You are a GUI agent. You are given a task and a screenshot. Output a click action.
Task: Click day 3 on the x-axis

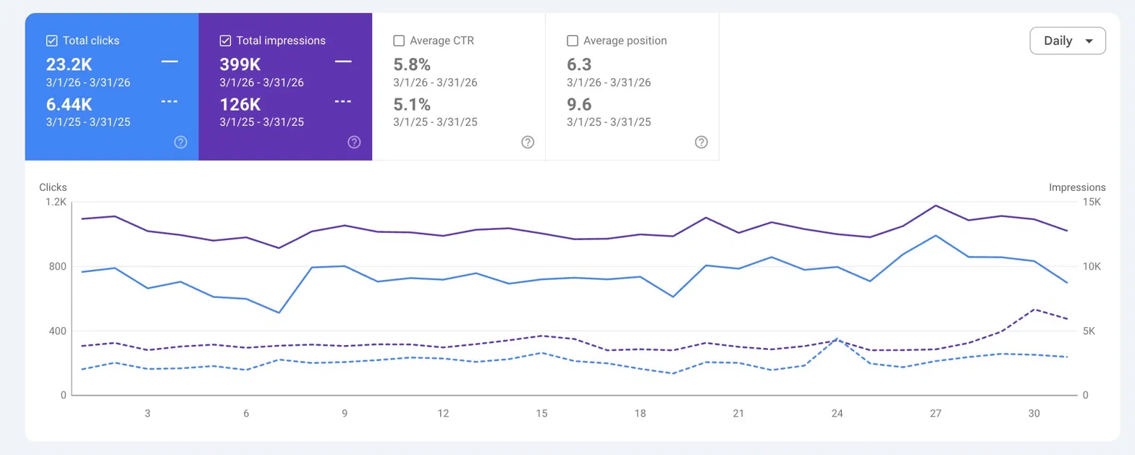pos(148,414)
